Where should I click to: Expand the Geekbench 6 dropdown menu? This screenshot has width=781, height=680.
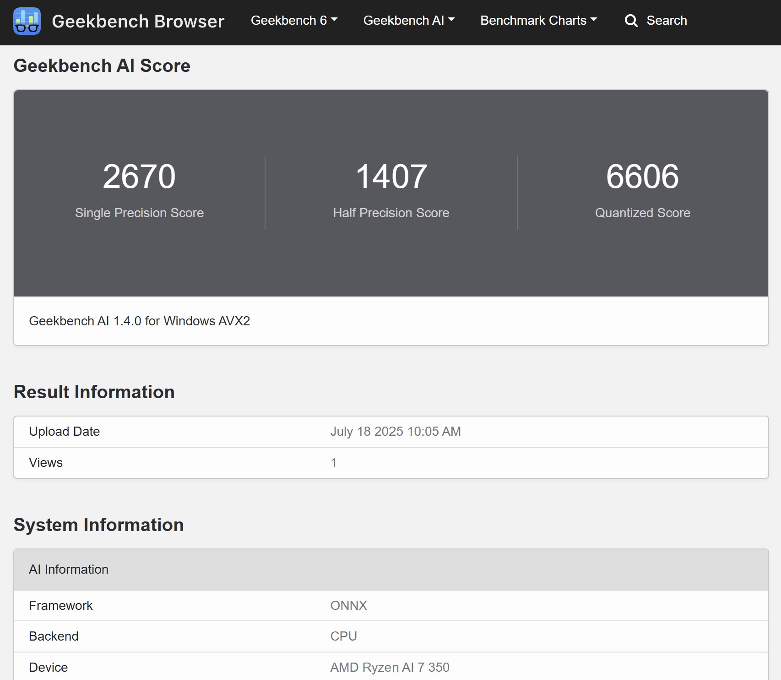(294, 21)
